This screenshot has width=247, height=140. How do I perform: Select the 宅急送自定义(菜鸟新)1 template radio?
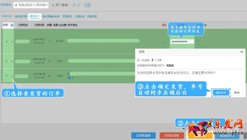(x=16, y=5)
